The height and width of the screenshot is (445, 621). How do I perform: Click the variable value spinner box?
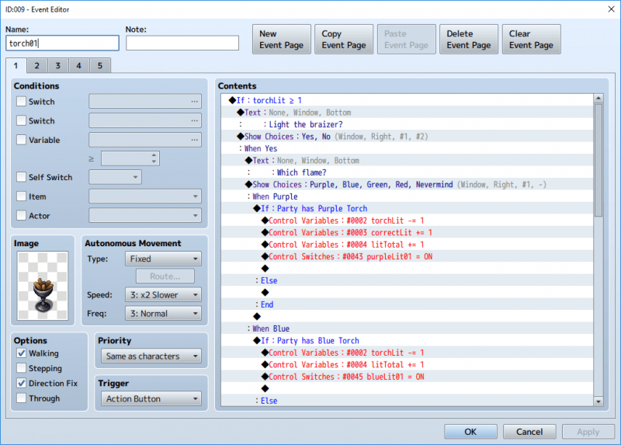[x=130, y=158]
